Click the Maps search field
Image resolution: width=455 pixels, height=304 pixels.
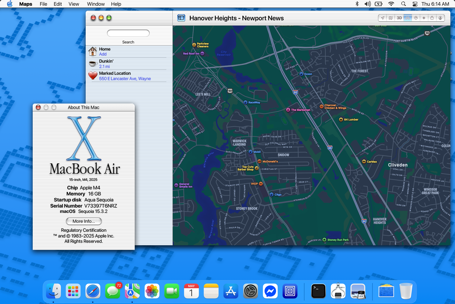[x=128, y=33]
